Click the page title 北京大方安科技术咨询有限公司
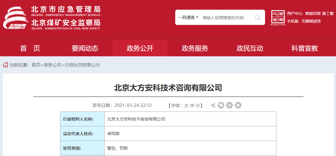 [x=168, y=88]
